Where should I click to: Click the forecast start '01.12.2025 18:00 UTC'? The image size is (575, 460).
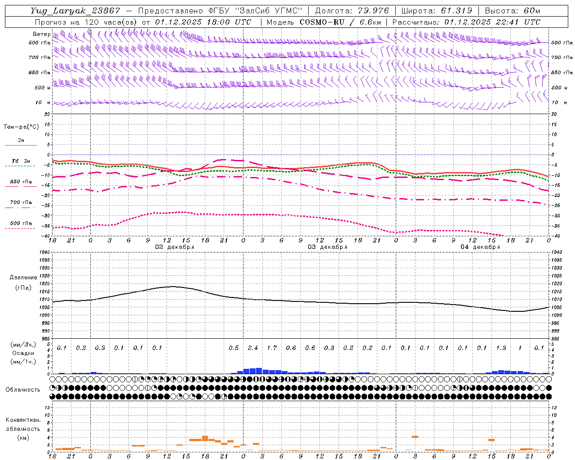pos(203,22)
